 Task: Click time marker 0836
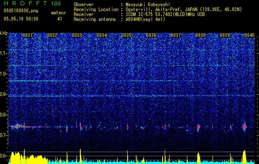click(151, 35)
